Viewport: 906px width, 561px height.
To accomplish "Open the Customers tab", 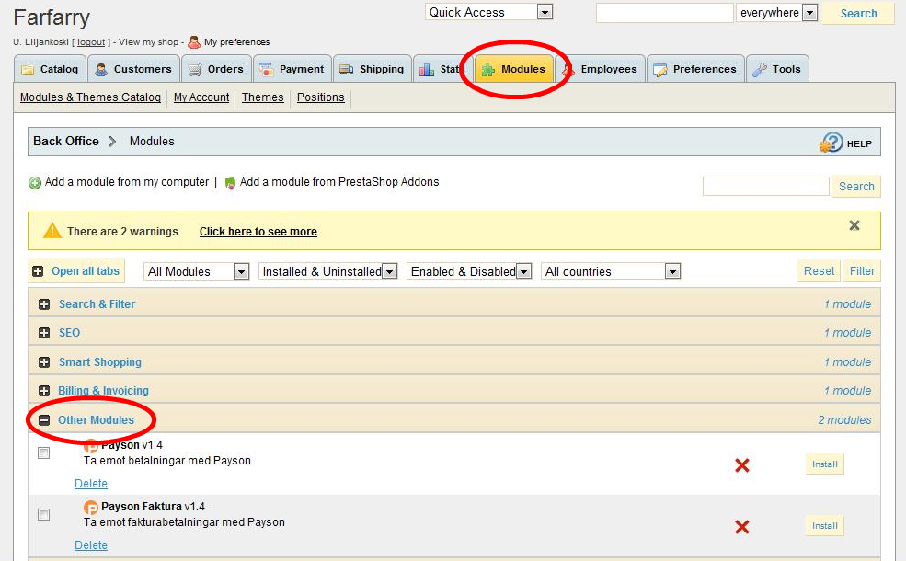I will pos(133,69).
